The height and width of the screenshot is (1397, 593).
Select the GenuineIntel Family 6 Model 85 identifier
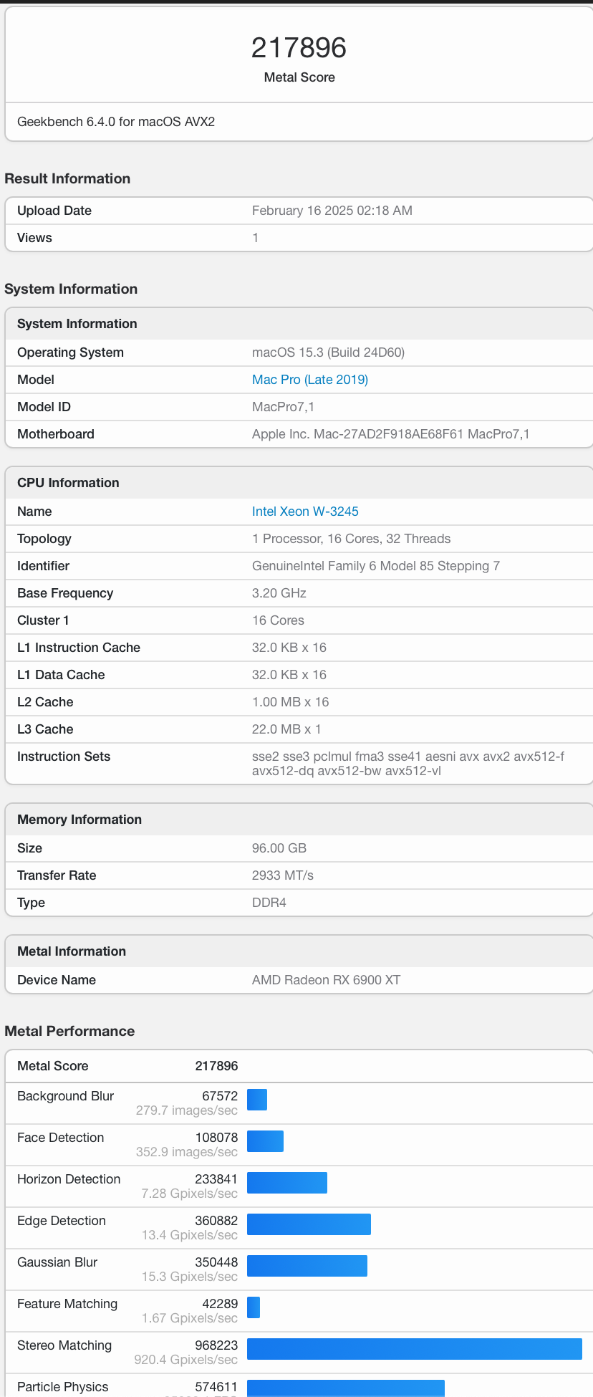pyautogui.click(x=376, y=566)
